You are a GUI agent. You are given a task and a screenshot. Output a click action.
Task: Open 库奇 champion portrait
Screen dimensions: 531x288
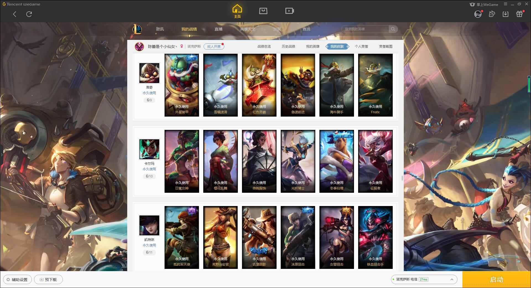tap(149, 73)
